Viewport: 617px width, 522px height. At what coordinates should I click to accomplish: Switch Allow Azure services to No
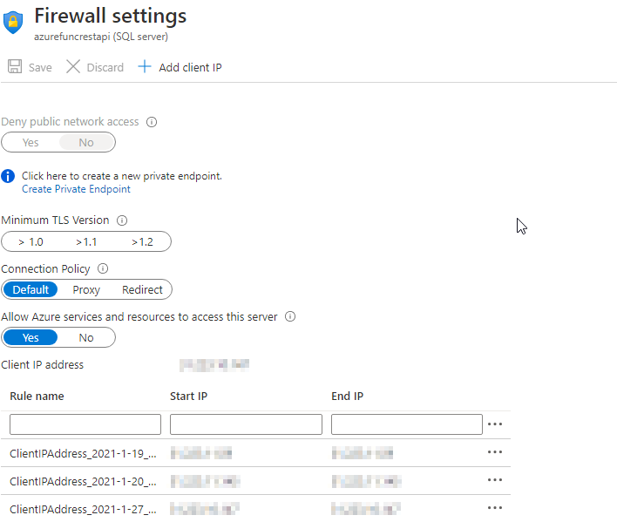point(86,338)
